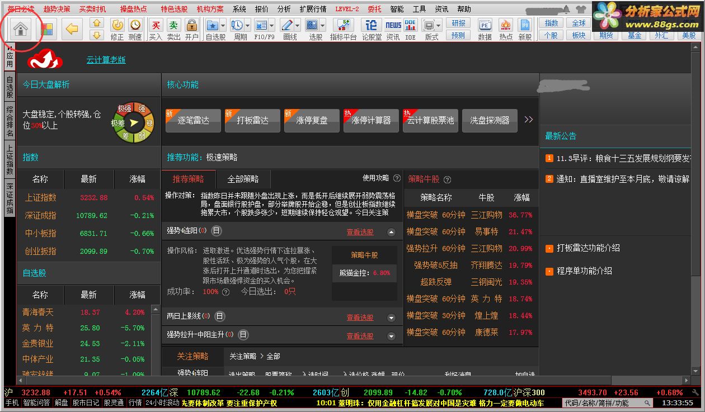Toggle 日 period for 强势4连阳

217,230
